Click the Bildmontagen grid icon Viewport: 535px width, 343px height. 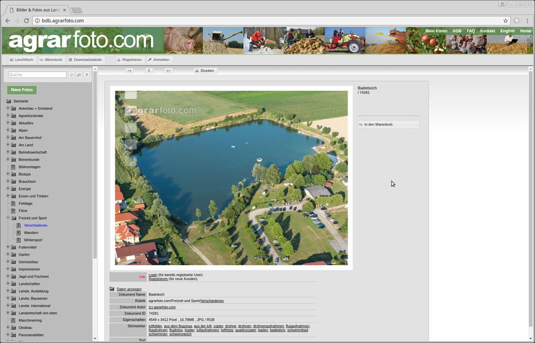click(13, 167)
